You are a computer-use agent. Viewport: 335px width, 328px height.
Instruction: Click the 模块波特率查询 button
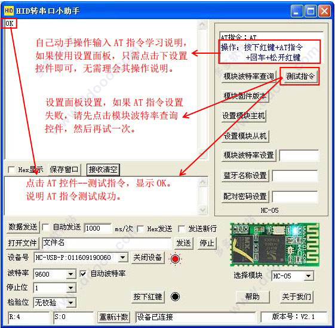(248, 76)
